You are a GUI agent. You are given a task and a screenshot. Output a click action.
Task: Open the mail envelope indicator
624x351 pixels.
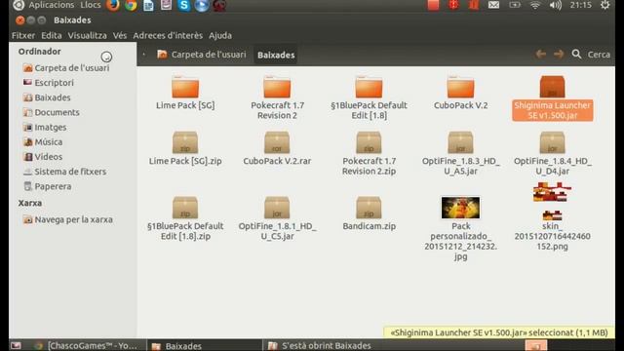493,5
